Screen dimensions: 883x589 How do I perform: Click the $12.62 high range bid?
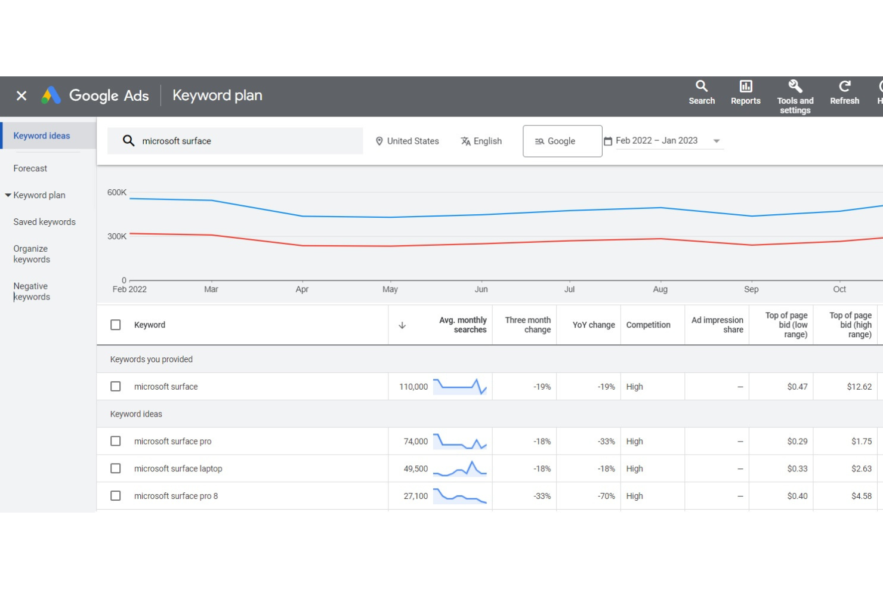[859, 387]
